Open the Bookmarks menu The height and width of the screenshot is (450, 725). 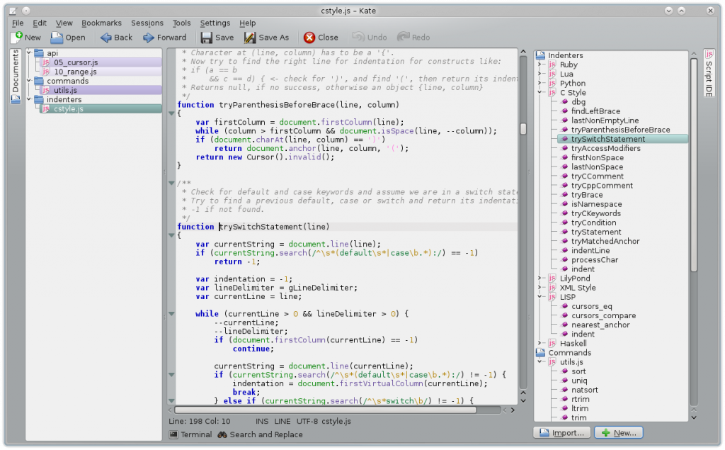tap(101, 23)
